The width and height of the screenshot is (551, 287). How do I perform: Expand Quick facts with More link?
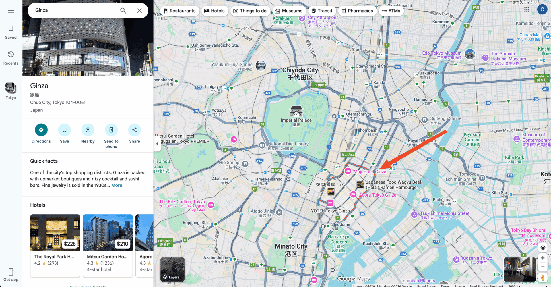pos(117,185)
